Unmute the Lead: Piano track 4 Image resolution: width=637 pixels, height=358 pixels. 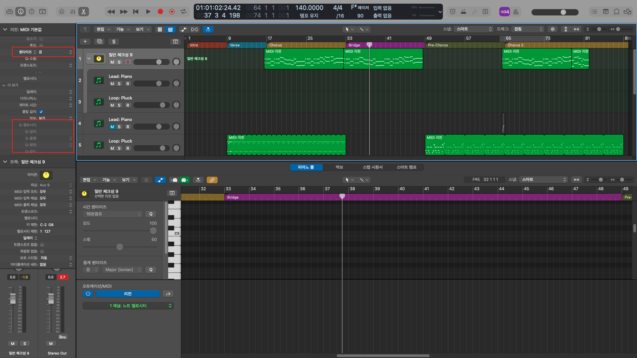(112, 127)
